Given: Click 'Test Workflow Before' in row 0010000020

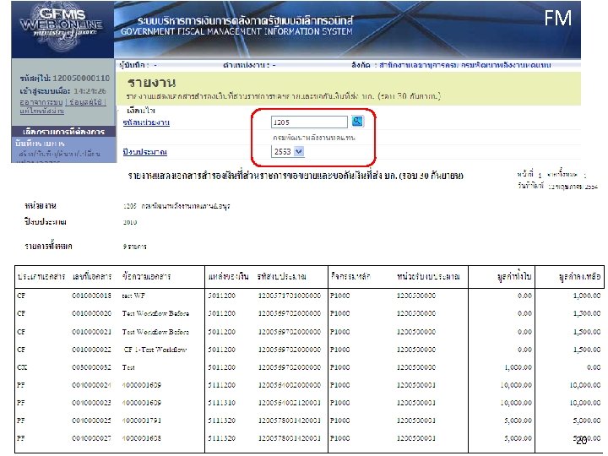Looking at the screenshot, I should [x=155, y=313].
